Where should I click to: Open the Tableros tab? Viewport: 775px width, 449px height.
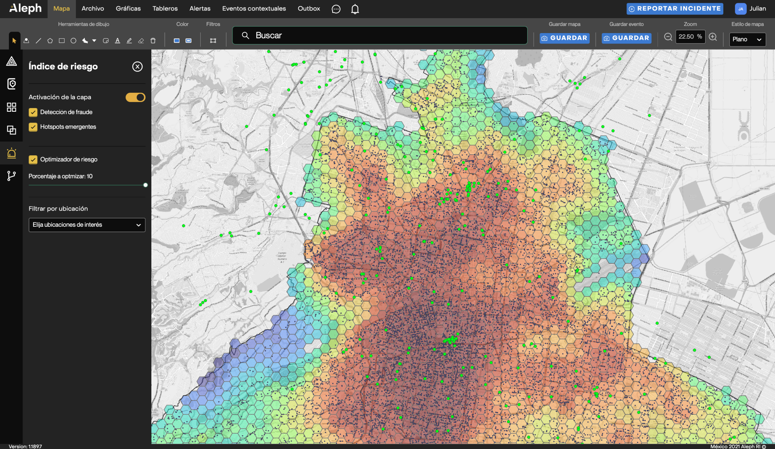tap(165, 8)
